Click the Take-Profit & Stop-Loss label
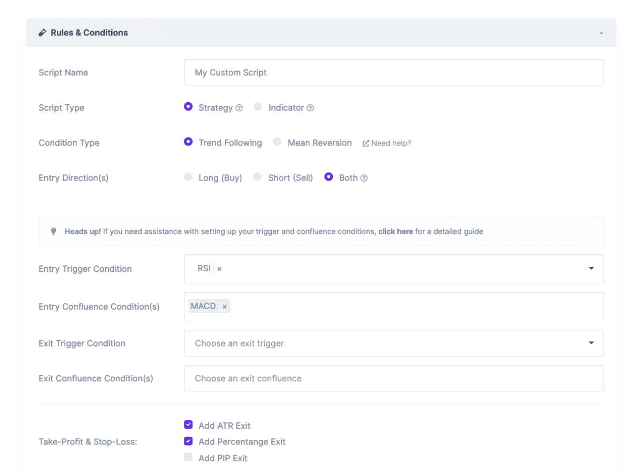Viewport: 632px width, 474px height. [x=87, y=442]
